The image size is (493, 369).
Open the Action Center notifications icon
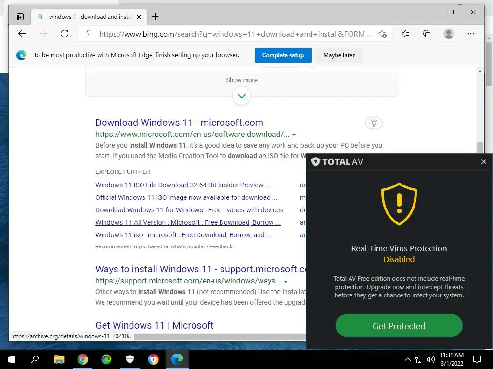(477, 359)
